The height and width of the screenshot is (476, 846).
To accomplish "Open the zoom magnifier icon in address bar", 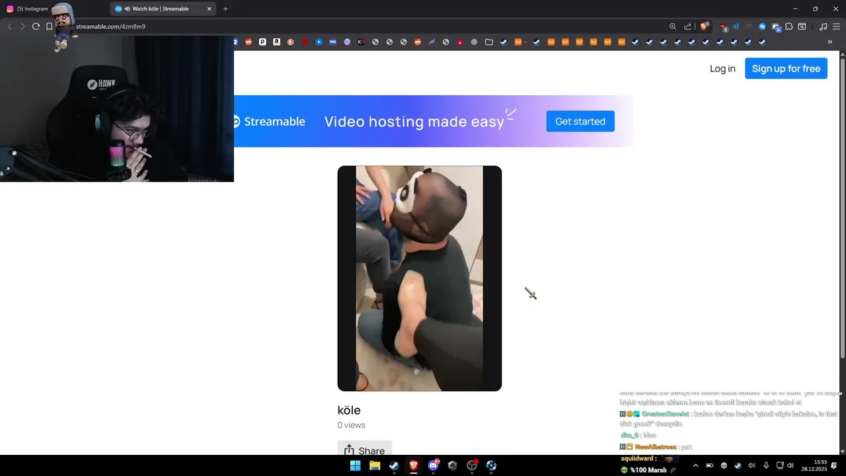I will click(673, 26).
